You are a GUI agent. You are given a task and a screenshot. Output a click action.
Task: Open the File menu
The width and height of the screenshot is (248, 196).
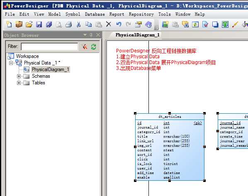[x=10, y=14]
